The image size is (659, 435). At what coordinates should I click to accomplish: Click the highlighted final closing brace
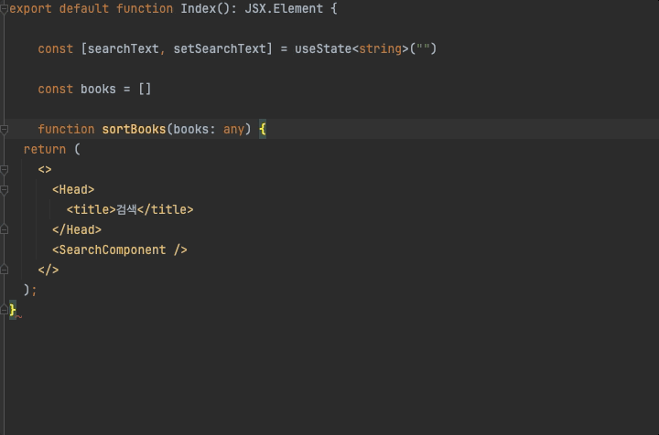pos(13,310)
